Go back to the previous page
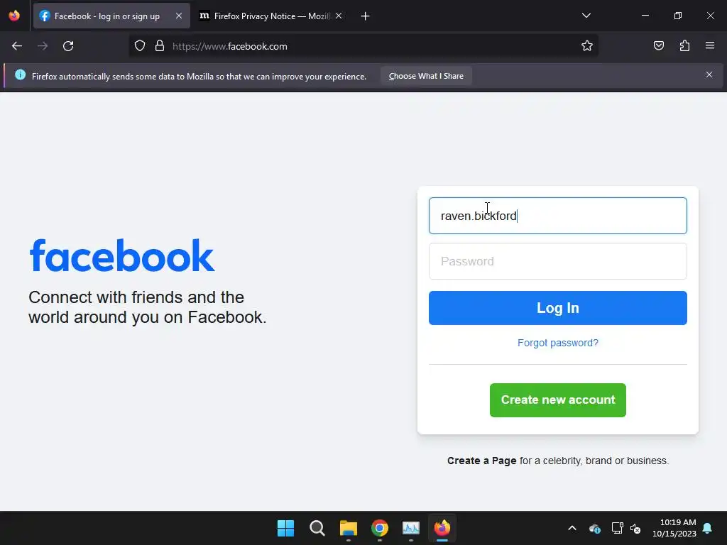 [17, 46]
